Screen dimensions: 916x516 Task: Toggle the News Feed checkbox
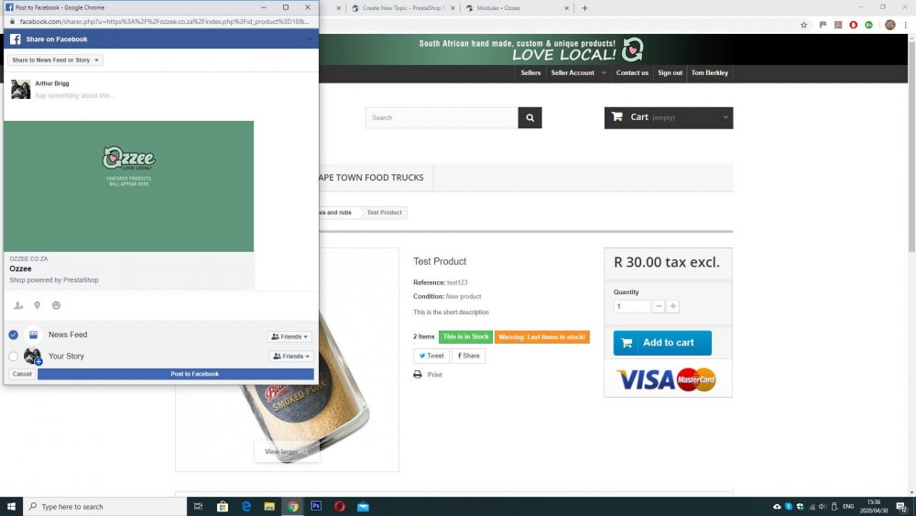coord(14,335)
